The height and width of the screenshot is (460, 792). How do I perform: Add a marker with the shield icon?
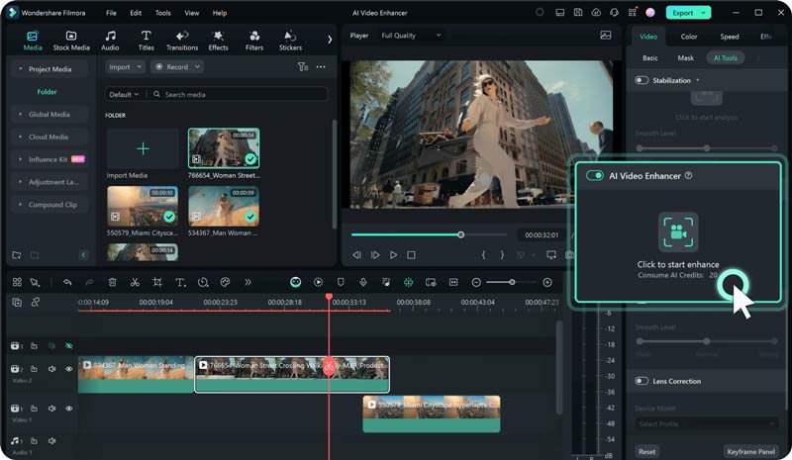pos(341,282)
